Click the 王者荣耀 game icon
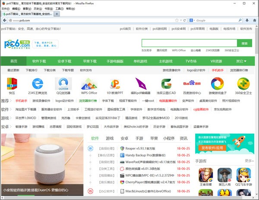The width and height of the screenshot is (259, 200). (205, 176)
